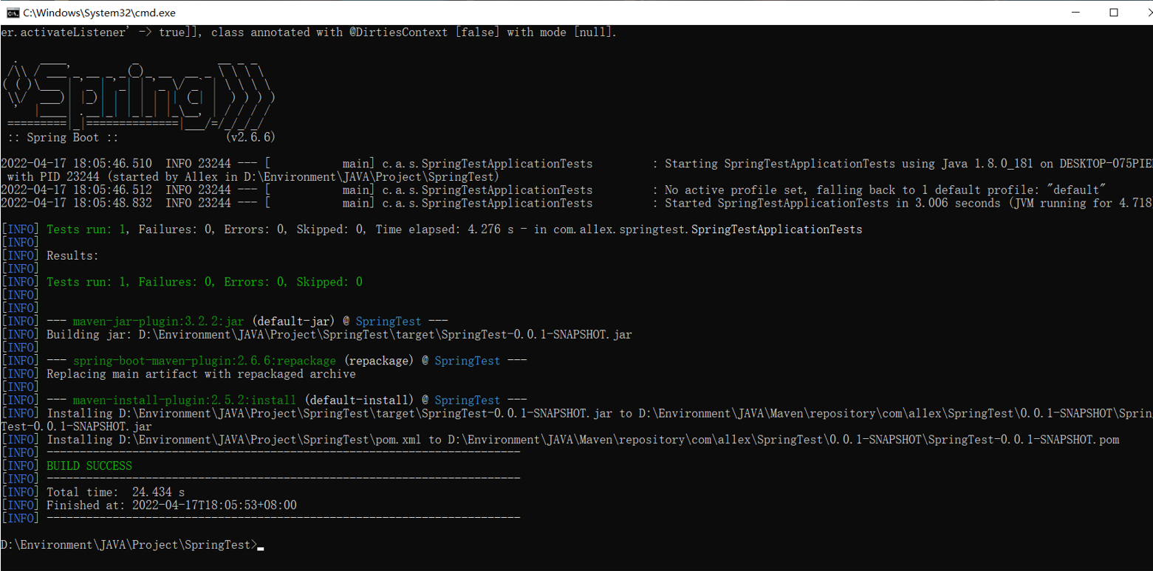Click the Spring Boot version label (v2.6.6)
The height and width of the screenshot is (571, 1153).
[252, 136]
